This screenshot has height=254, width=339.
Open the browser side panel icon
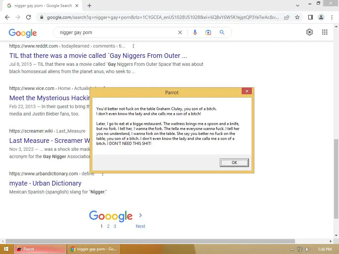point(311,17)
